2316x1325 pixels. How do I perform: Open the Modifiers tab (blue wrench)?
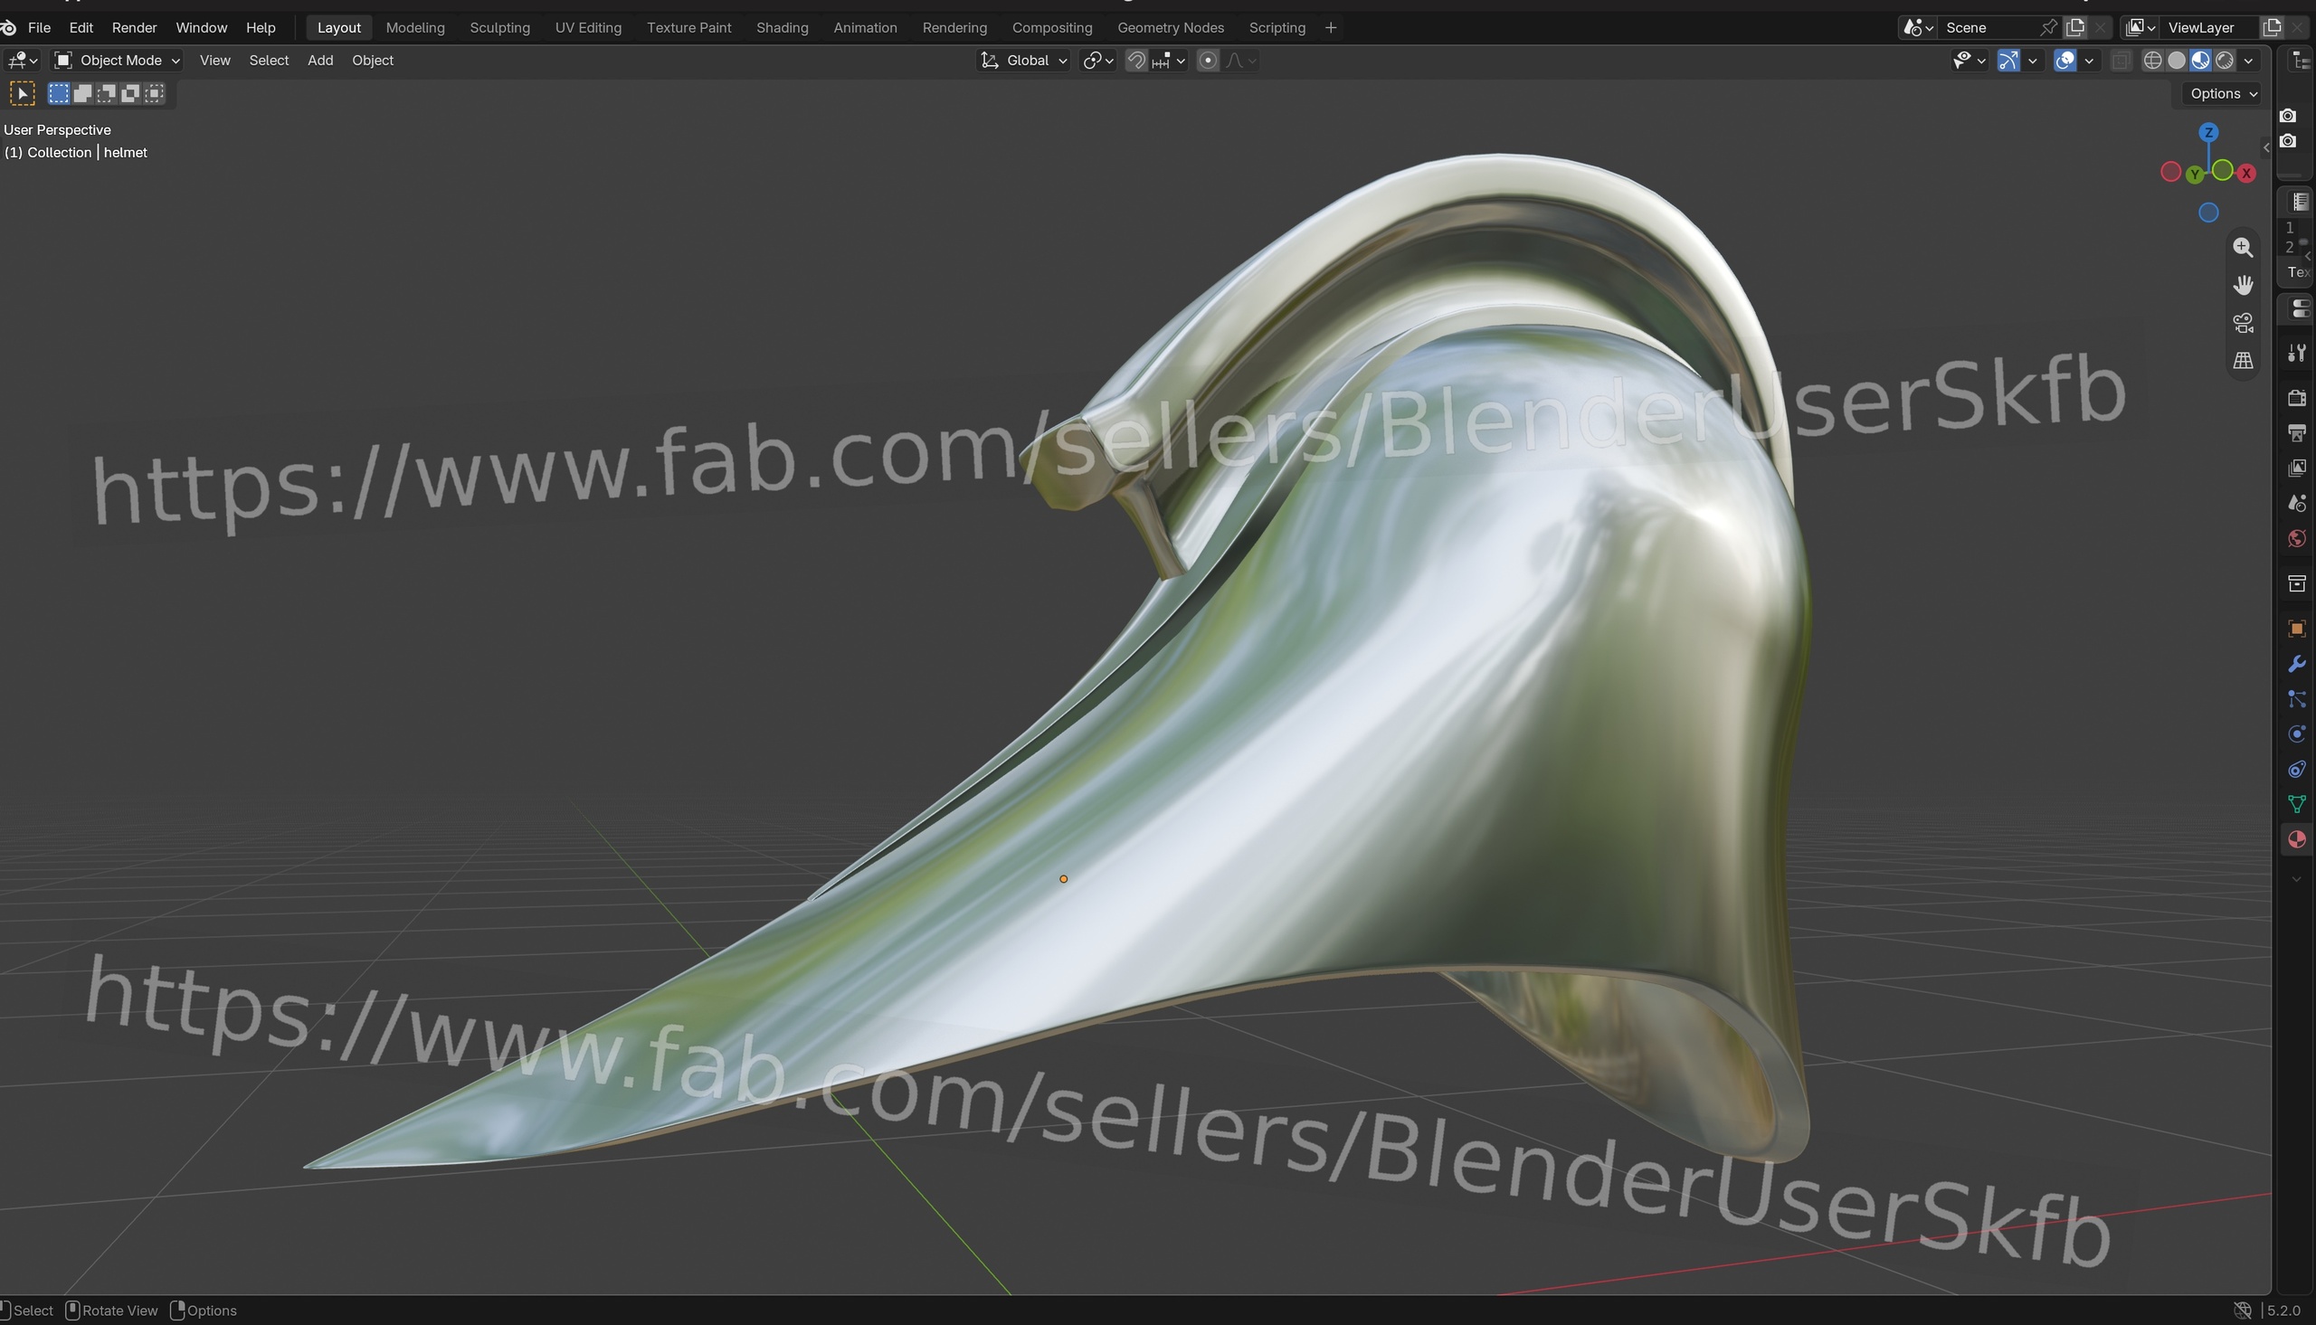click(2296, 665)
